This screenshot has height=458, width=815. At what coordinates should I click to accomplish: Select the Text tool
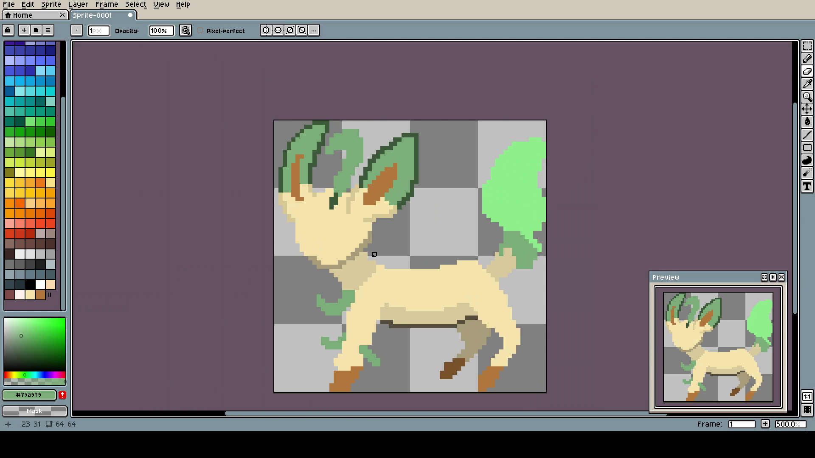click(807, 186)
